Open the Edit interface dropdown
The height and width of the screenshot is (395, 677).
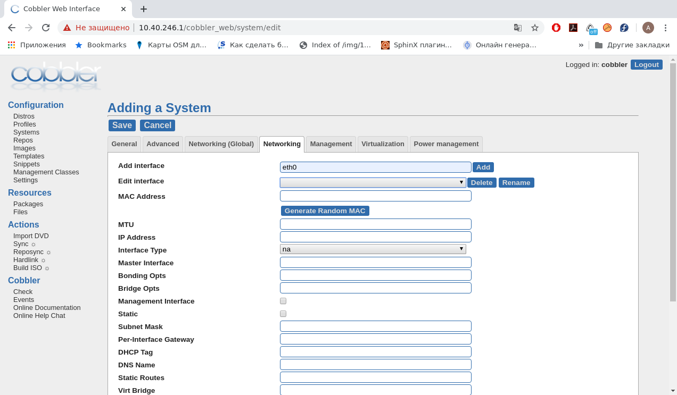pyautogui.click(x=373, y=182)
